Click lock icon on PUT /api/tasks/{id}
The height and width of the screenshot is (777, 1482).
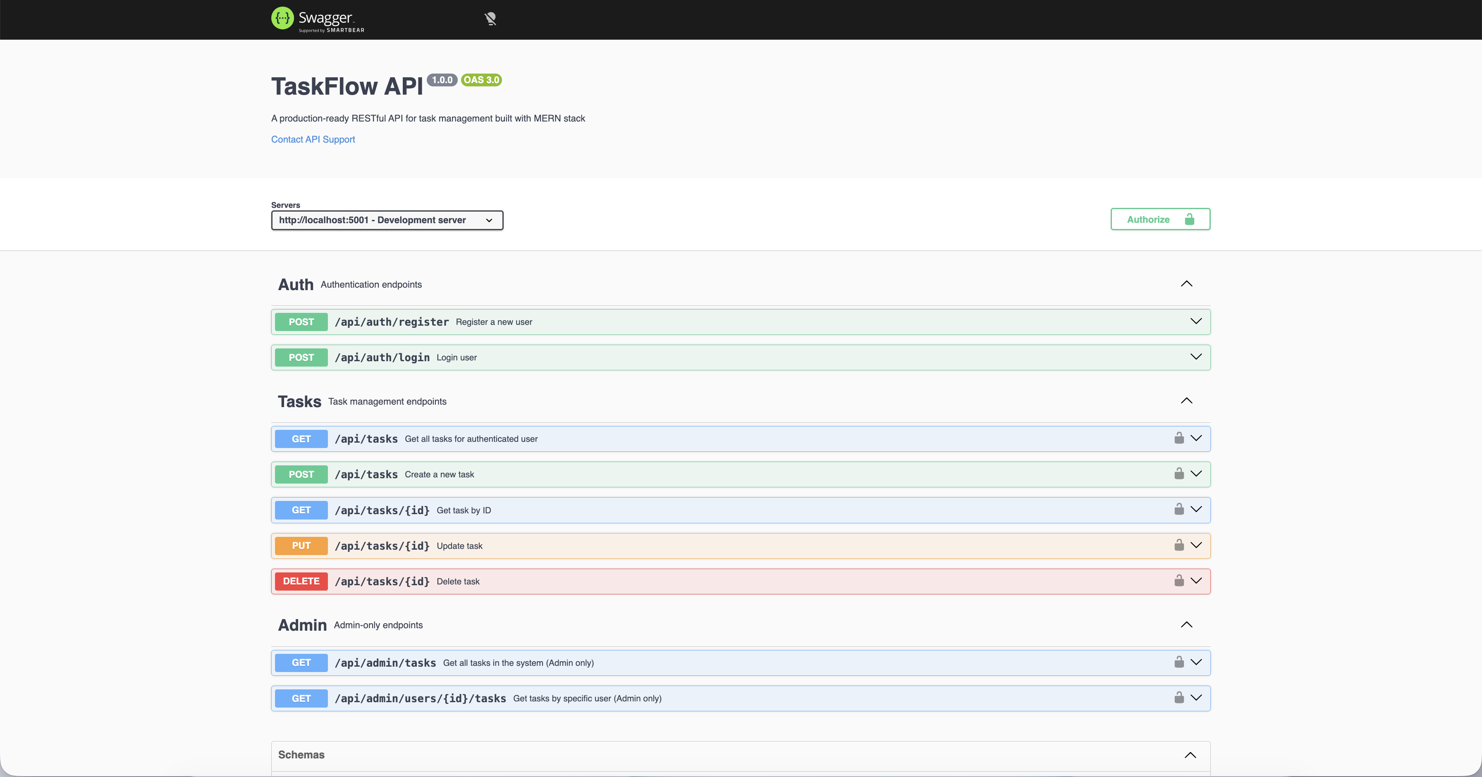(1179, 545)
